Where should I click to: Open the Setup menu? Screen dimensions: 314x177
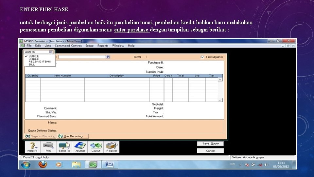coord(90,46)
